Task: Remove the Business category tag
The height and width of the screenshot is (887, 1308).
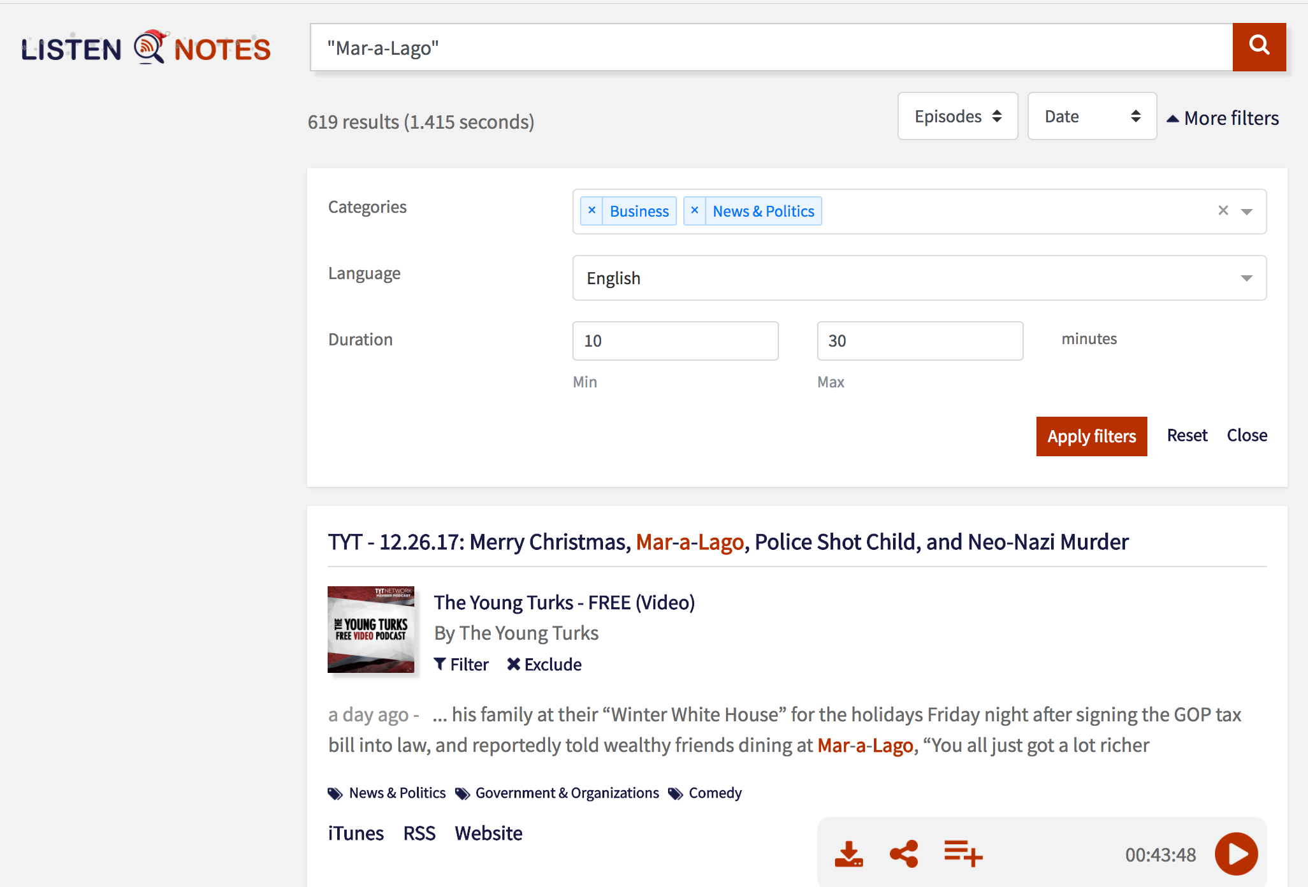Action: [x=592, y=211]
